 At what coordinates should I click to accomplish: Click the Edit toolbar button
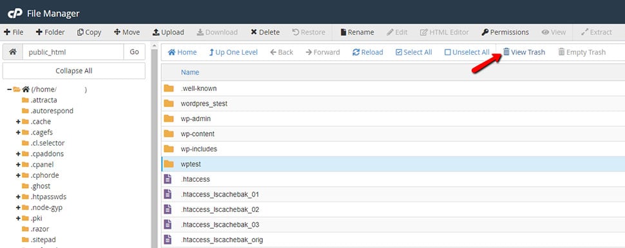coord(397,32)
